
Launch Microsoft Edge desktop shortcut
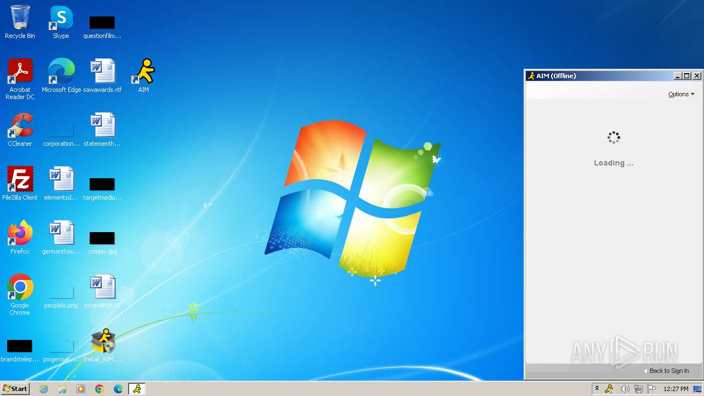coord(61,76)
